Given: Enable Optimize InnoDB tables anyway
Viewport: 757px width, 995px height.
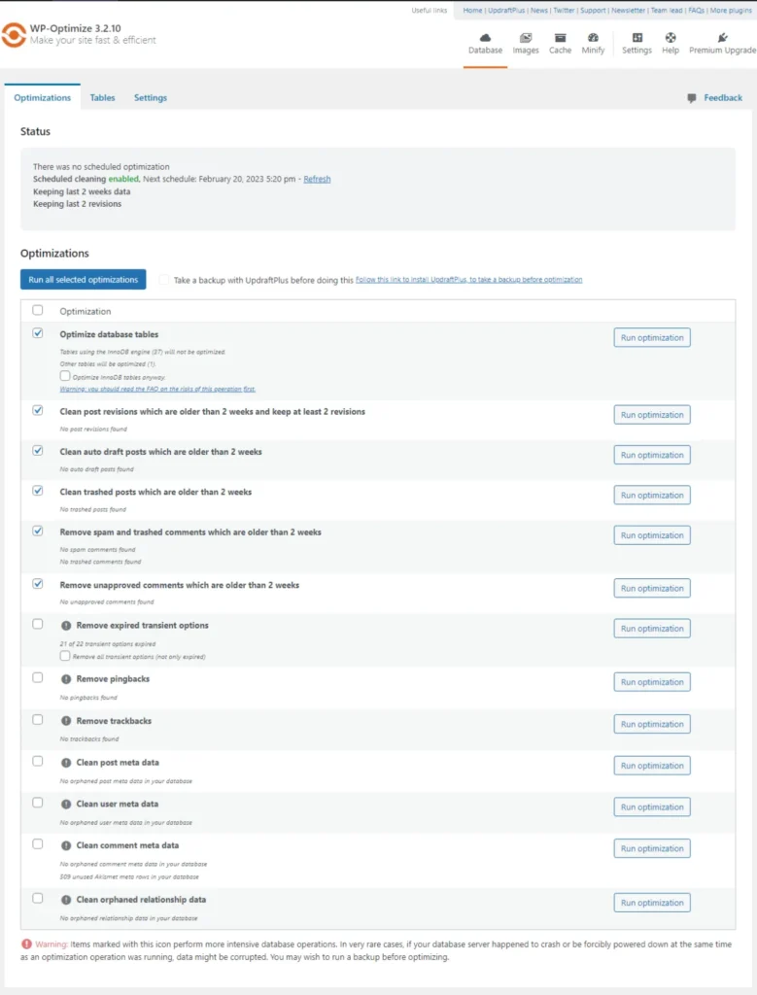Looking at the screenshot, I should tap(65, 377).
